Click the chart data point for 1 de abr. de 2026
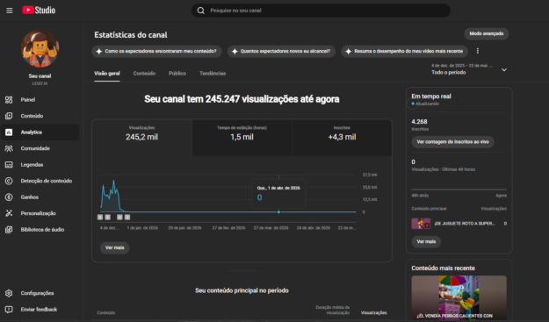 [278, 211]
